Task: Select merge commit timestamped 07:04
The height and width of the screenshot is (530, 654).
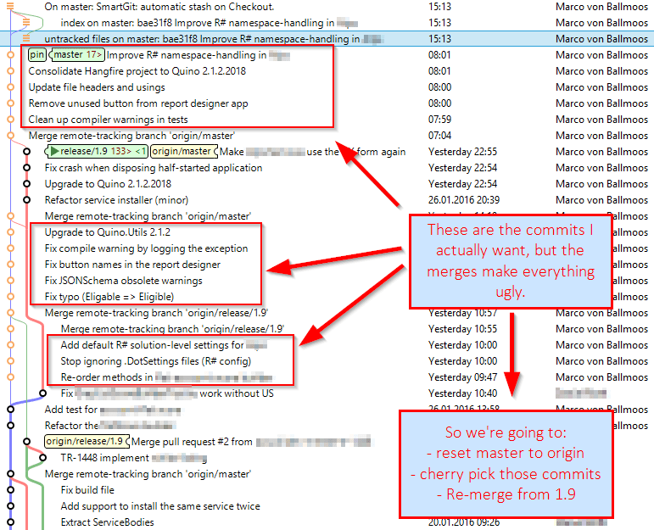Action: click(x=327, y=136)
